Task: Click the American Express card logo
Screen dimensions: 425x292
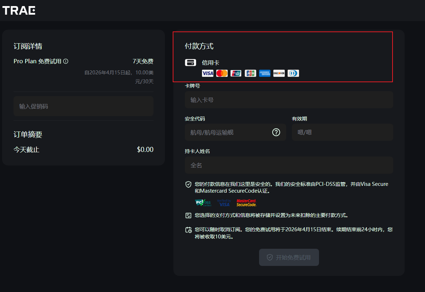Action: [264, 73]
